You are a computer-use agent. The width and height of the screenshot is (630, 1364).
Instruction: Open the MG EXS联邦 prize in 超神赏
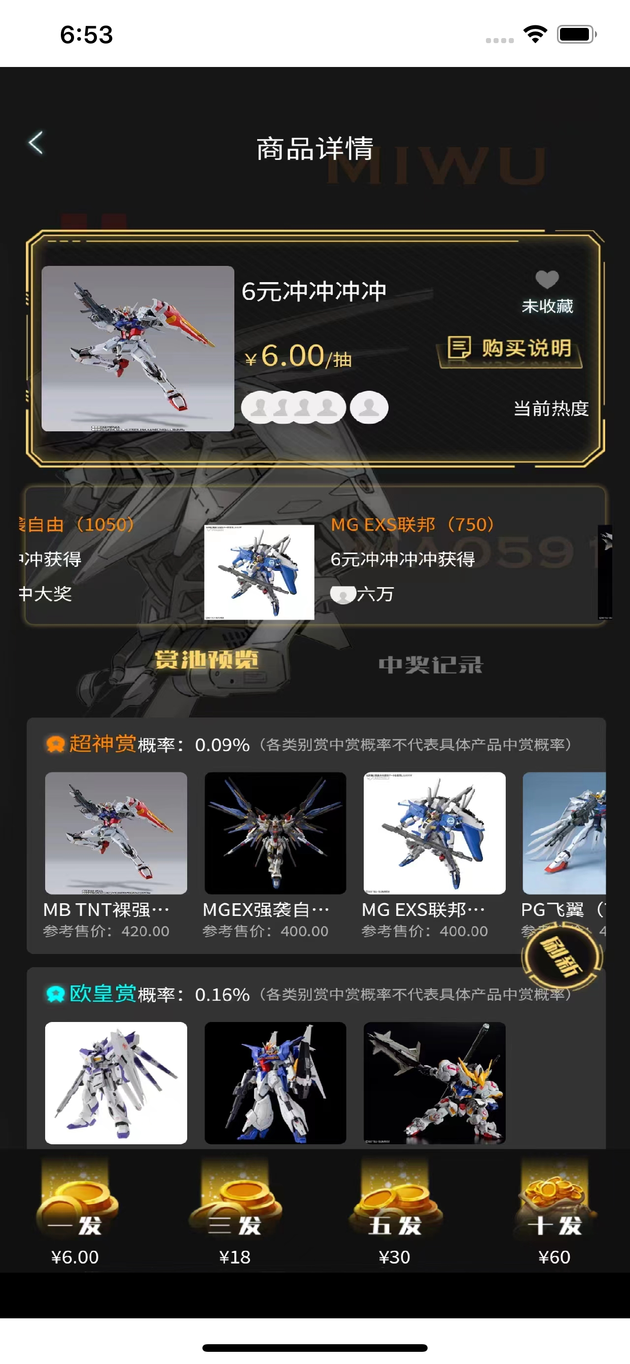tap(435, 833)
